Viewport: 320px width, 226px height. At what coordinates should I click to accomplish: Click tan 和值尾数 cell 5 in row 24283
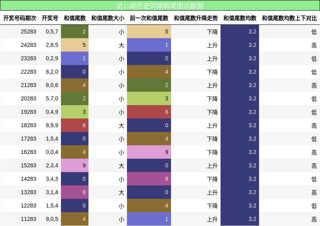(75, 45)
